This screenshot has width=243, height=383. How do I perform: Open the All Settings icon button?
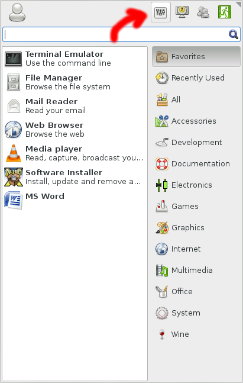[x=161, y=12]
